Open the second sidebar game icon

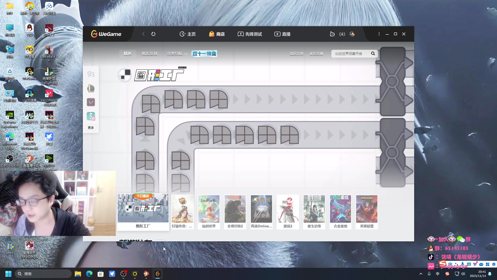click(x=91, y=88)
